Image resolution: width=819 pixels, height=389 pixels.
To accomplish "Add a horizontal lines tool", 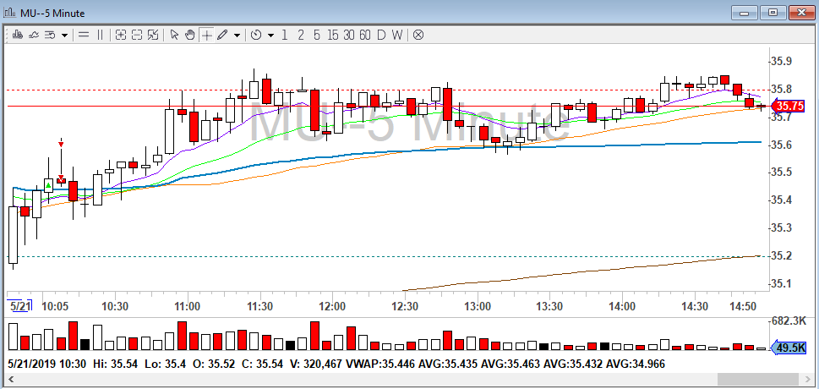I will tap(83, 35).
